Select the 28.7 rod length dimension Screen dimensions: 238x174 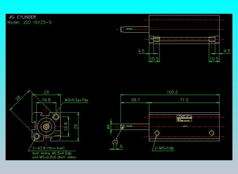click(x=135, y=100)
